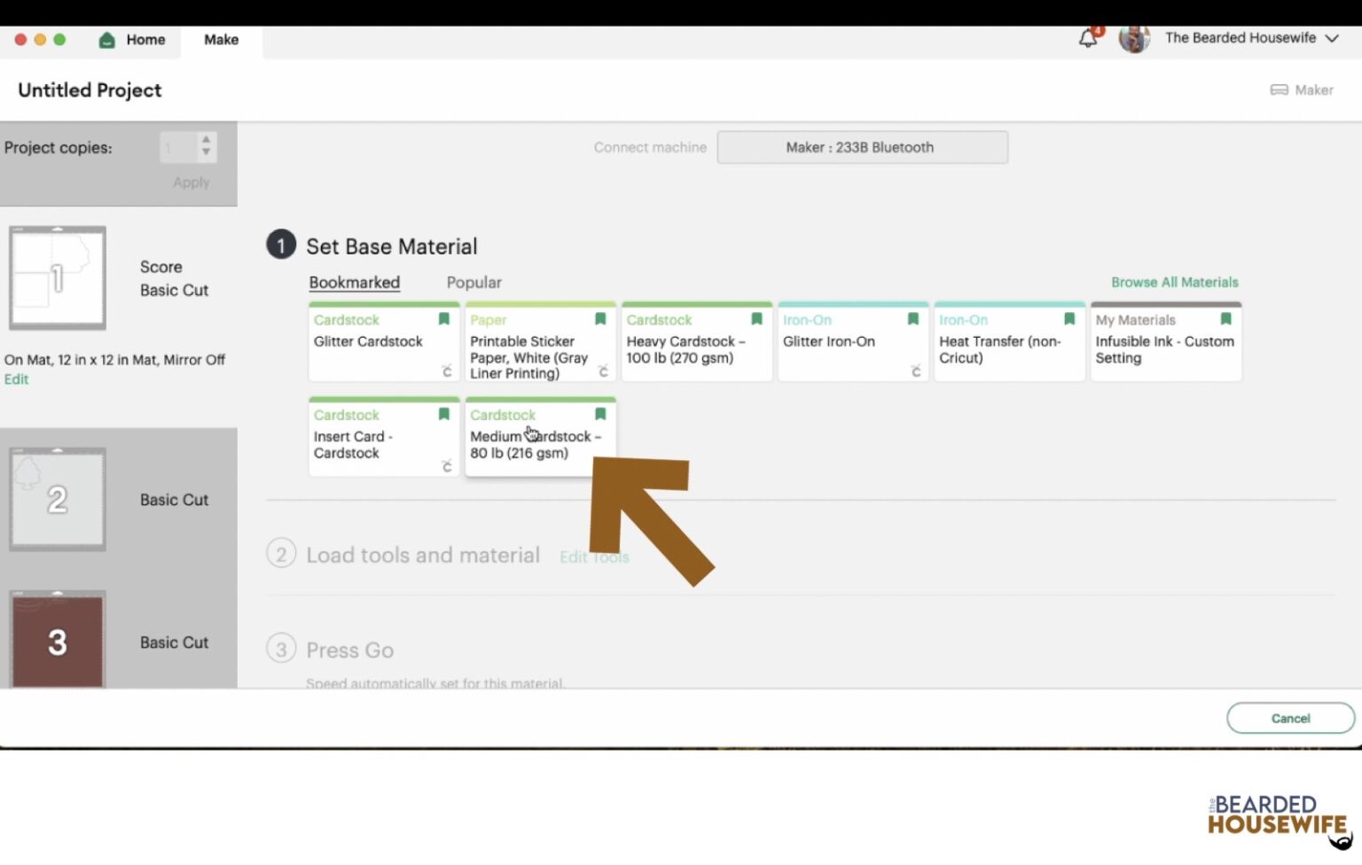The width and height of the screenshot is (1362, 865).
Task: Click Cricut logo on Insert Card material
Action: (x=447, y=466)
